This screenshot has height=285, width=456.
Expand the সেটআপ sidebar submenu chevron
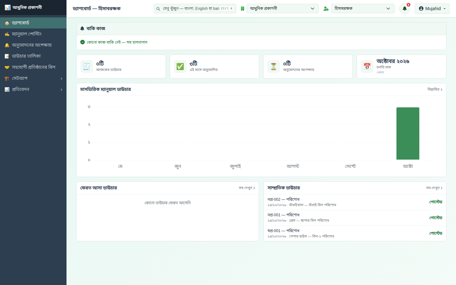pyautogui.click(x=61, y=79)
